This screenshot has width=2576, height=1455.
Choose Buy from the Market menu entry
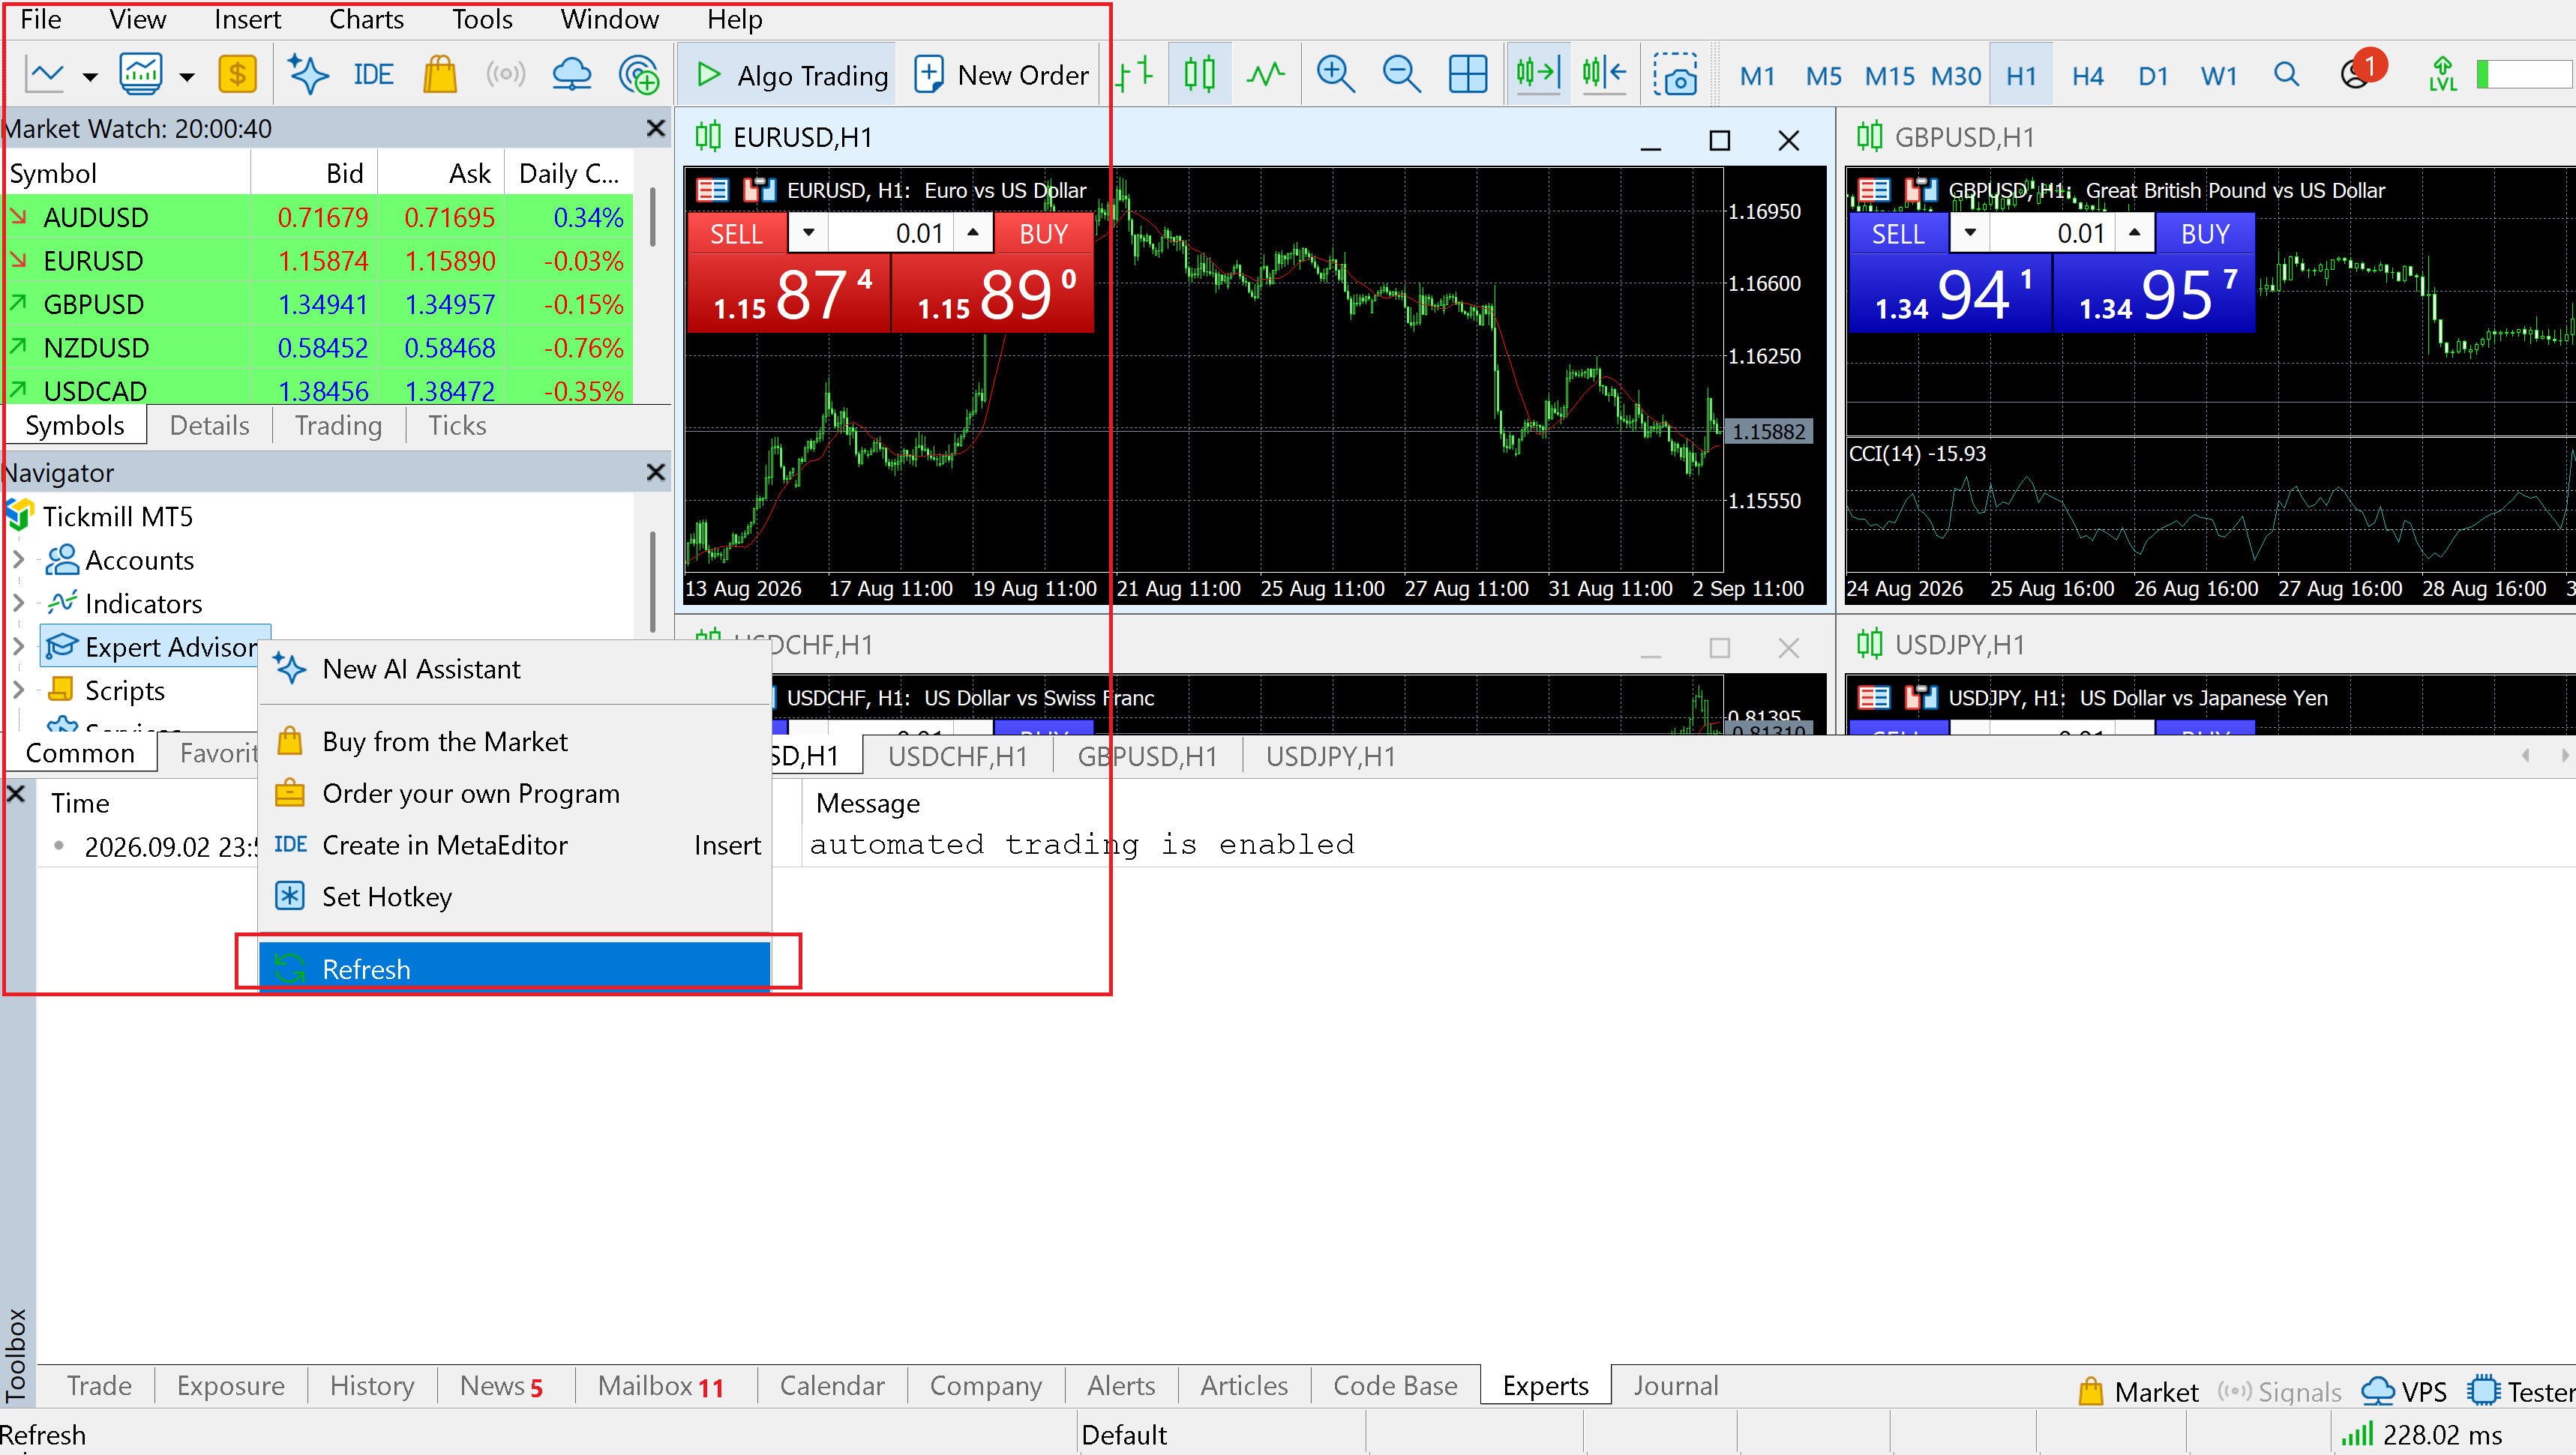coord(514,741)
